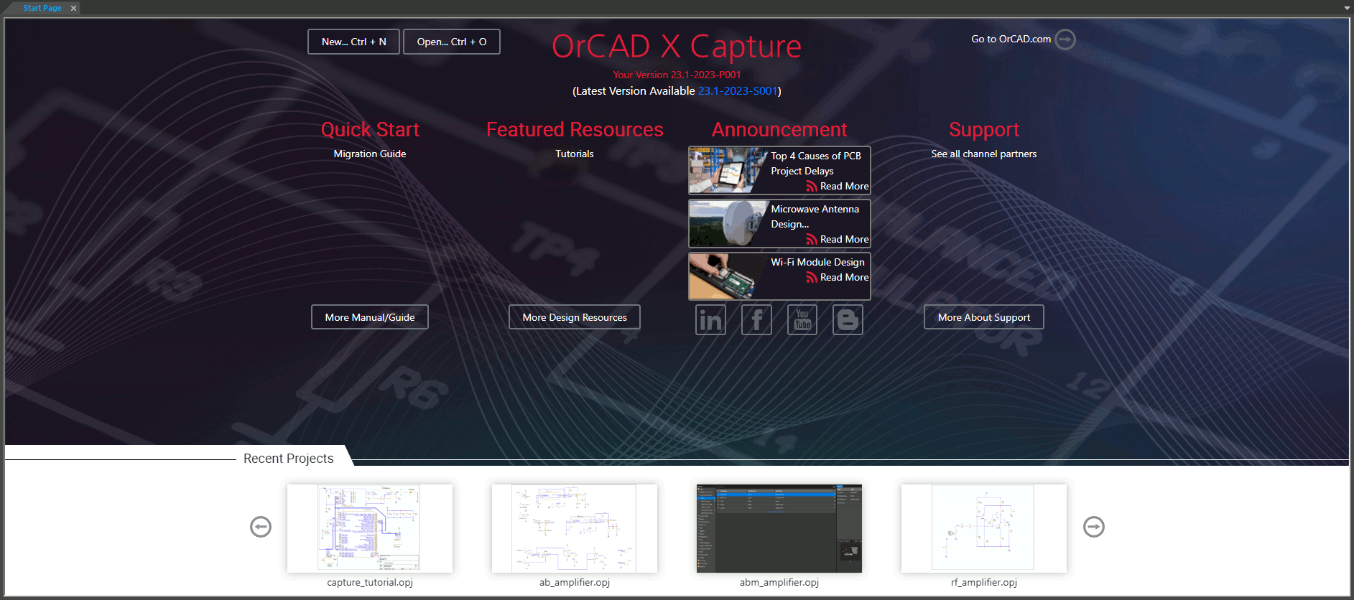Open the abm_amplifier.opj recent project
Image resolution: width=1354 pixels, height=600 pixels.
(779, 528)
